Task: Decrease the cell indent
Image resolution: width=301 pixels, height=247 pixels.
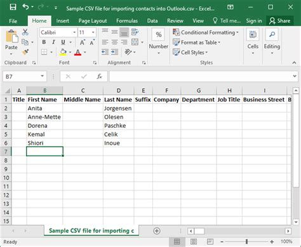Action: [105, 52]
